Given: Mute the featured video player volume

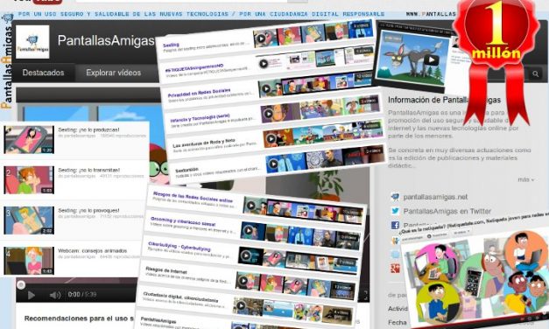Looking at the screenshot, I should click(x=55, y=295).
